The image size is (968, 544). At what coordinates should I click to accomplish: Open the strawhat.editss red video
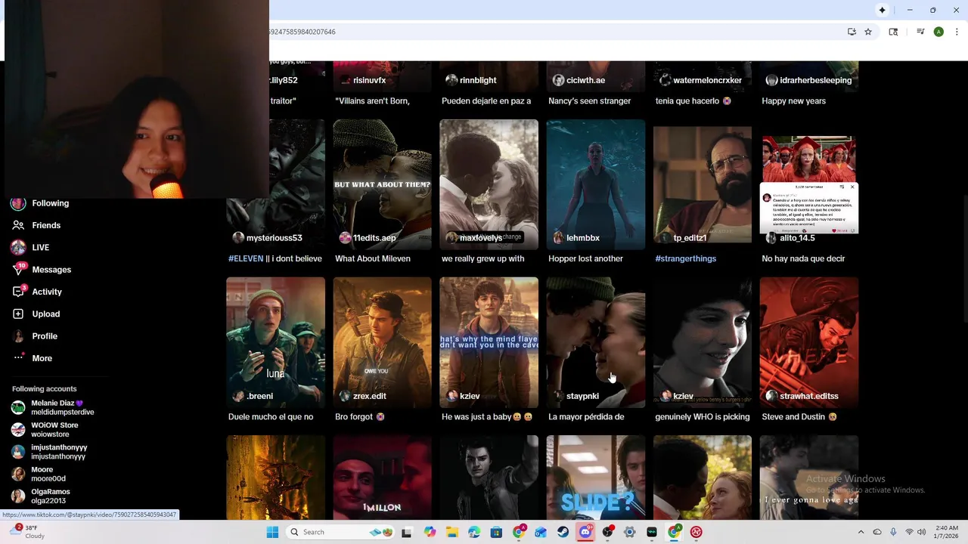point(809,342)
